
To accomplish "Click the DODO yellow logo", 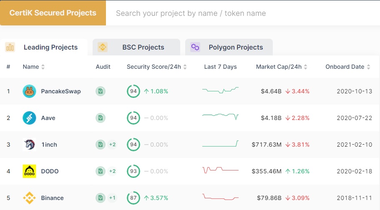I will point(29,171).
